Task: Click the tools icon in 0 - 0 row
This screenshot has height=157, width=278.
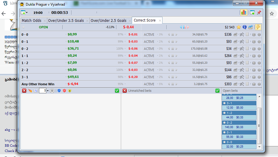Action: (x=242, y=35)
